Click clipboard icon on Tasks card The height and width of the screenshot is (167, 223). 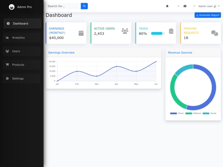pyautogui.click(x=171, y=31)
